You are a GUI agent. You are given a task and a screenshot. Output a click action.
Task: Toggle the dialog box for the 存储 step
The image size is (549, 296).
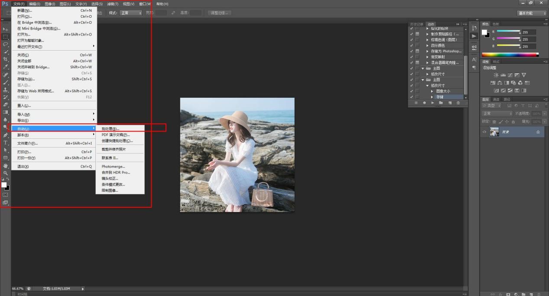(417, 97)
